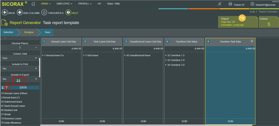Click the home icon in the top navigation

[33, 4]
